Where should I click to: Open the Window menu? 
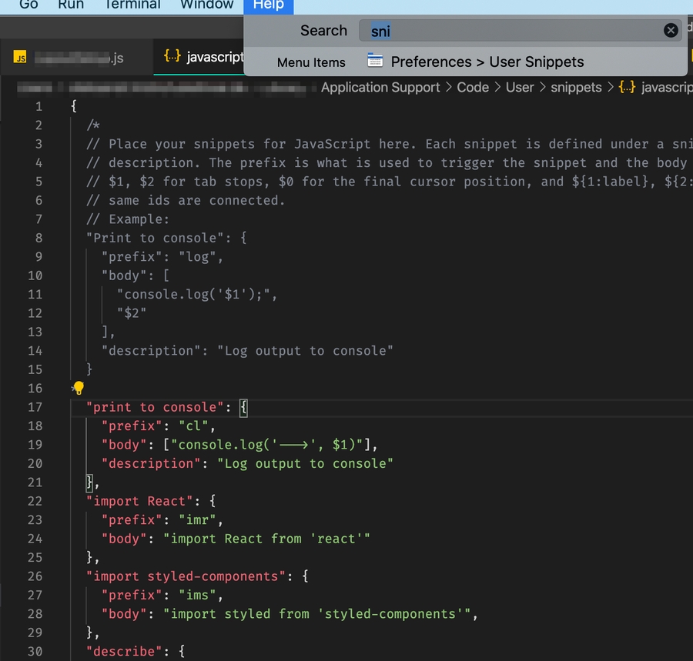pyautogui.click(x=206, y=5)
